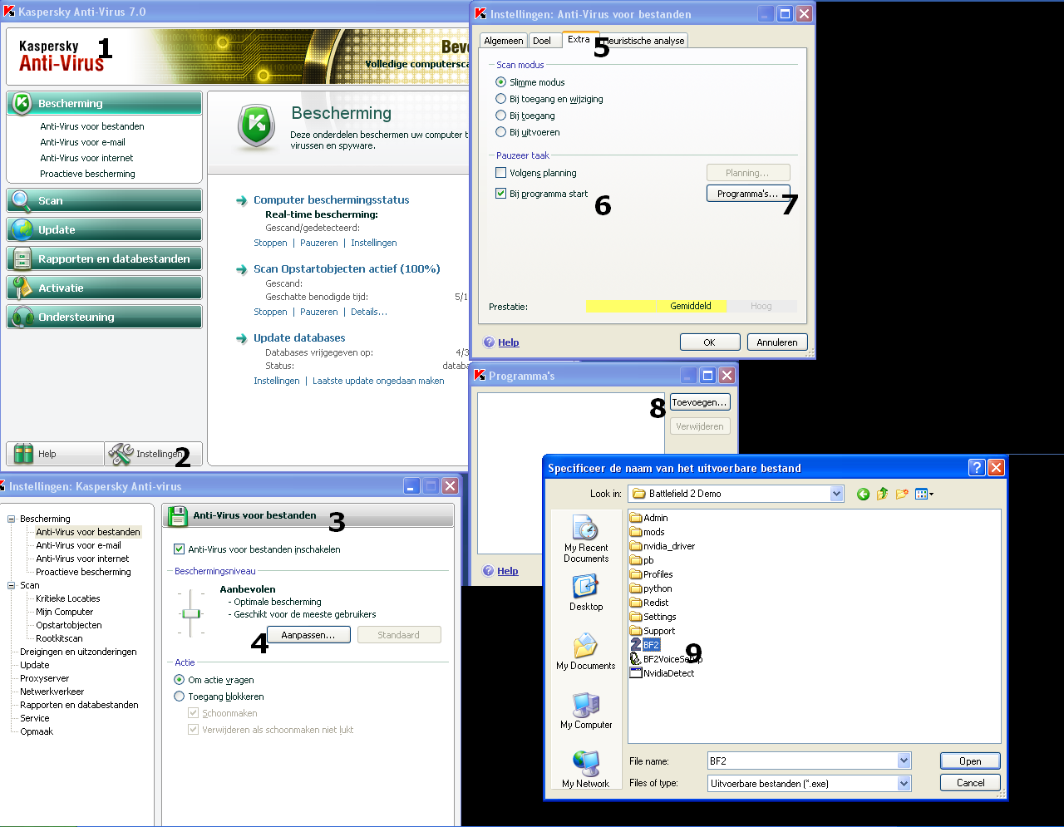
Task: Click the Ondersteuning headset icon
Action: (22, 317)
